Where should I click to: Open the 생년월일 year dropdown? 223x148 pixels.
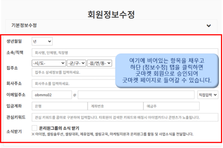point(42,41)
